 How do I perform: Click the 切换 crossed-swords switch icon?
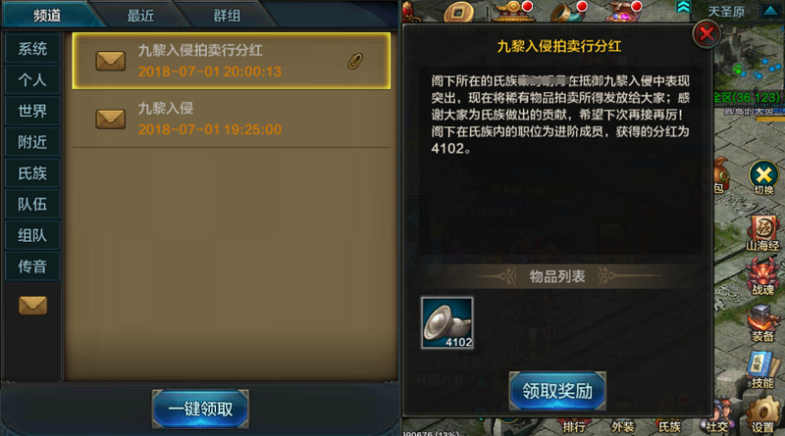[763, 178]
